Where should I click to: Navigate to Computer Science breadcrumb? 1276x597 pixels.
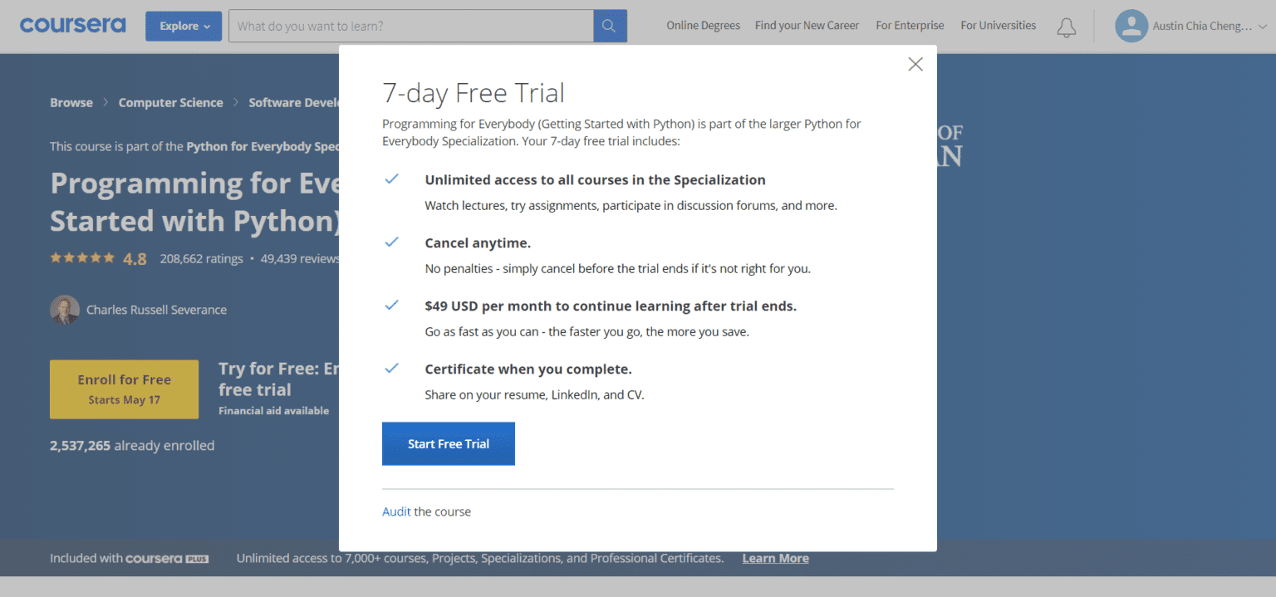(x=170, y=102)
